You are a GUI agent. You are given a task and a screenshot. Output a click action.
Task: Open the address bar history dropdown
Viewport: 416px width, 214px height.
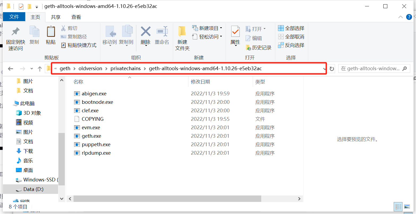324,69
